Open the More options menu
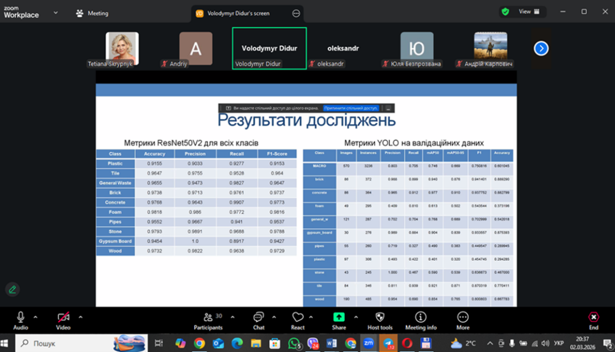The height and width of the screenshot is (352, 615). (462, 318)
